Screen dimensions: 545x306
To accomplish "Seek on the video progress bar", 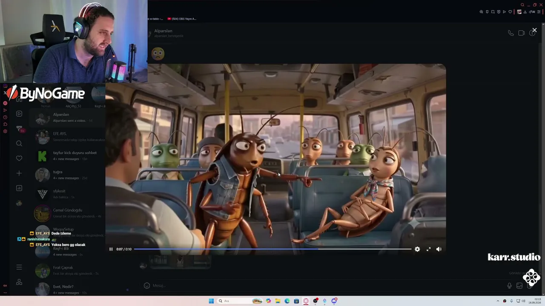I will [x=272, y=249].
